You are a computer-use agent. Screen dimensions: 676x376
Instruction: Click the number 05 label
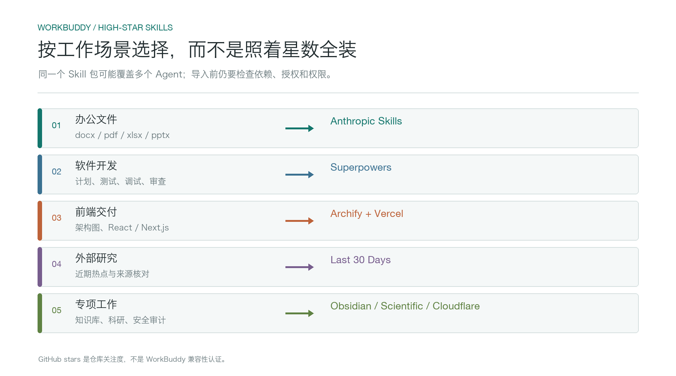tap(56, 310)
